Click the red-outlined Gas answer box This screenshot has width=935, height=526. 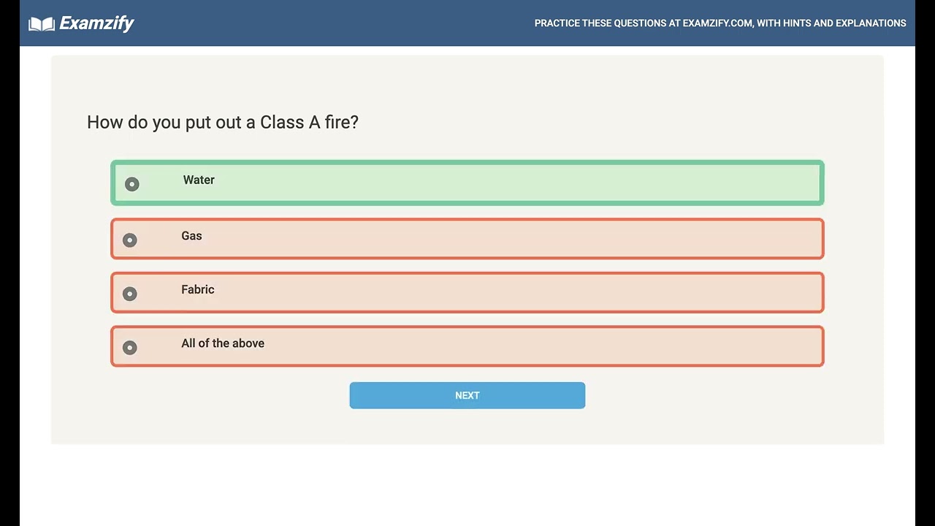511,239
